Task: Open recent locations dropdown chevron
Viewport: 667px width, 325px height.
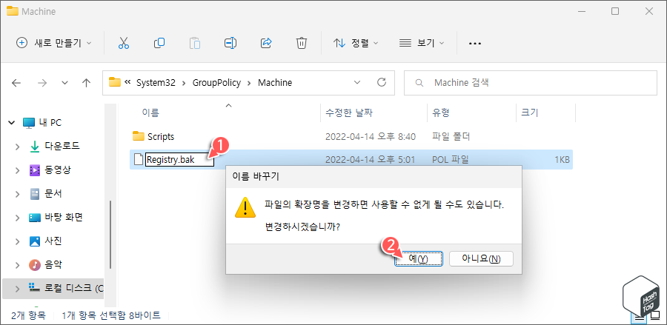Action: (64, 83)
